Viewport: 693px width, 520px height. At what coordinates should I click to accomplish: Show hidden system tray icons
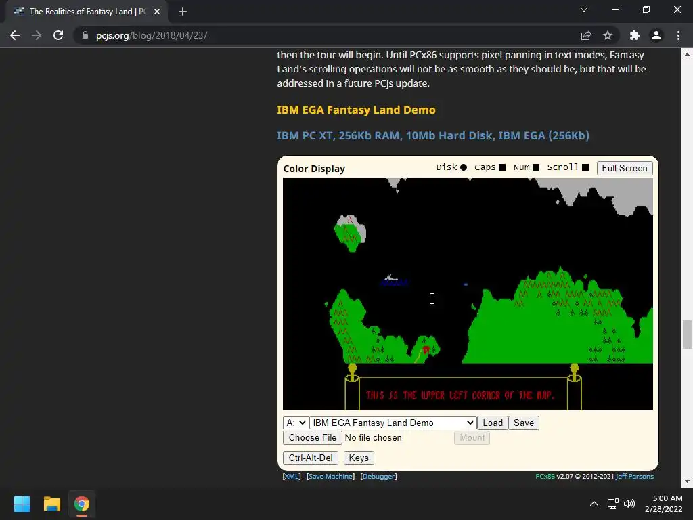pos(594,504)
